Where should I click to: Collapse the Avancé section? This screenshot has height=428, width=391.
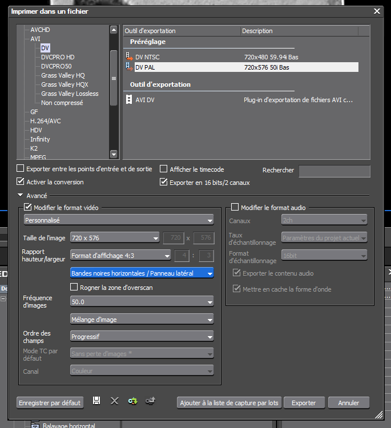[20, 195]
